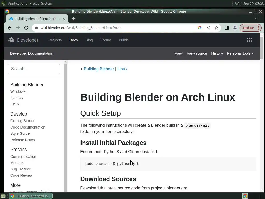The height and width of the screenshot is (199, 265).
Task: Open Linux in sidebar list
Action: click(x=15, y=104)
